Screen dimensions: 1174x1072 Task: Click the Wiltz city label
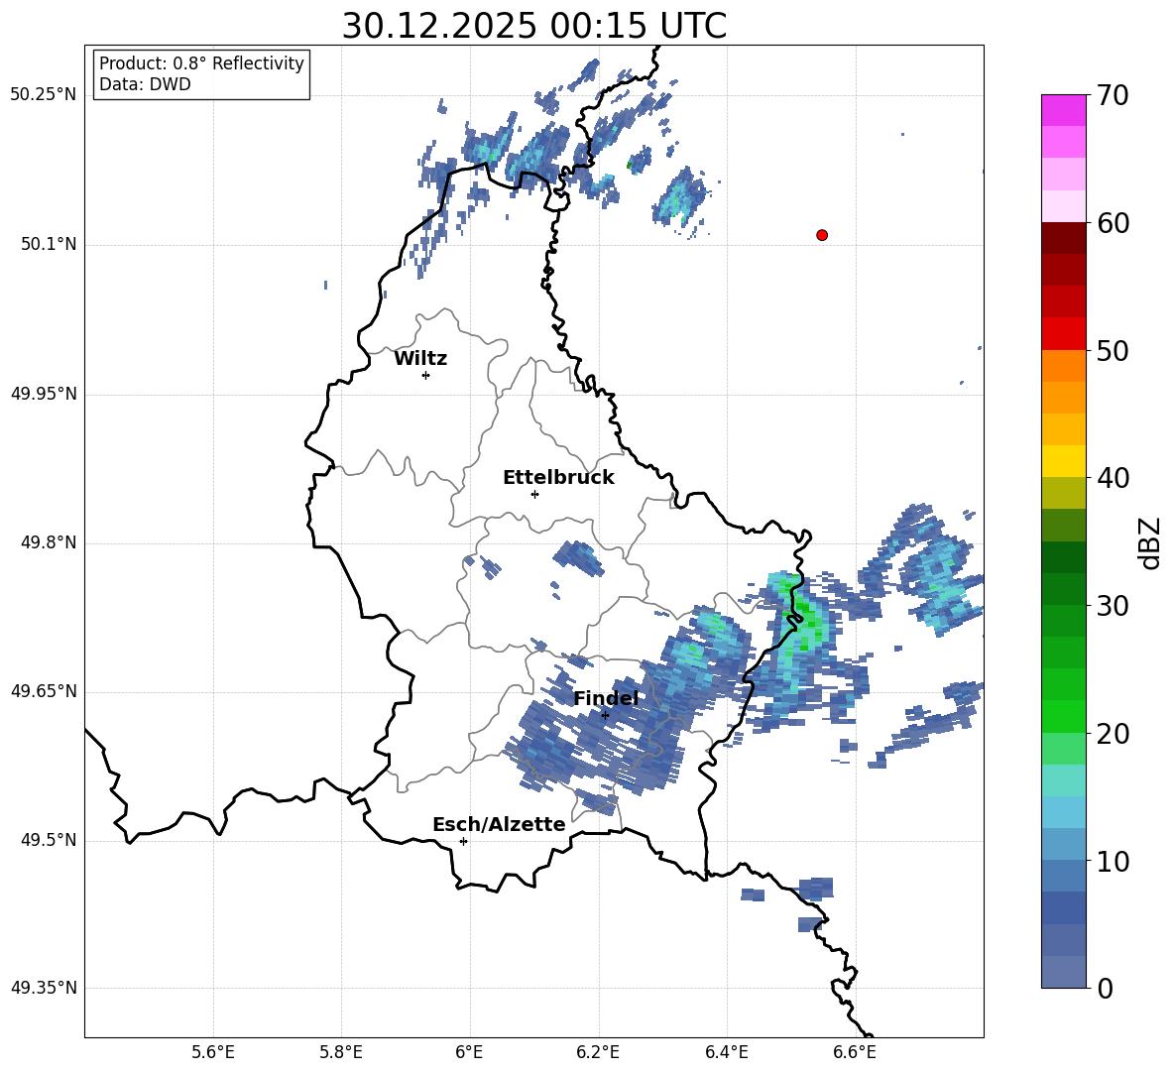coord(420,359)
